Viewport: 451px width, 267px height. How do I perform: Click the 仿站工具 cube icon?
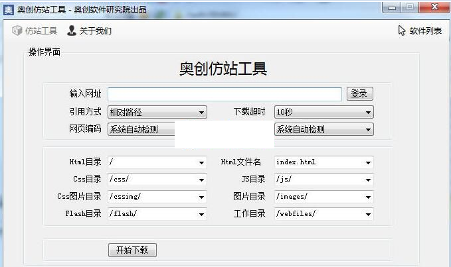[17, 30]
